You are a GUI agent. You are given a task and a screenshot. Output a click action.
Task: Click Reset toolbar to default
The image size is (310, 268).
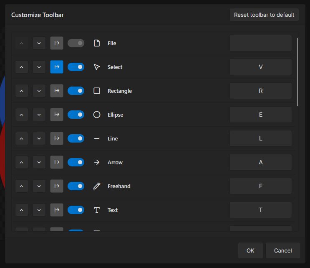264,15
